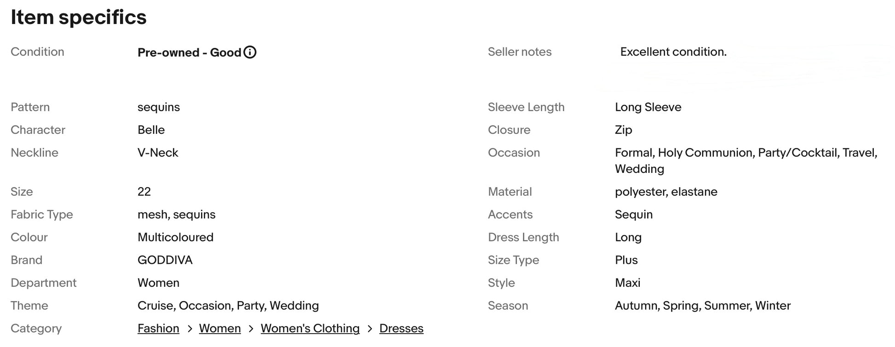The width and height of the screenshot is (895, 347).
Task: Open the Fashion category link
Action: point(158,329)
